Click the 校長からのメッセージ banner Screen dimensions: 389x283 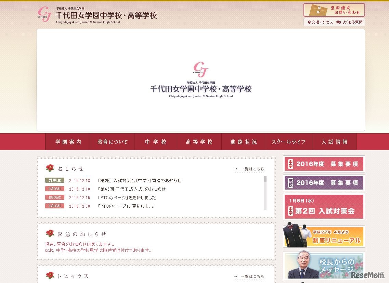click(323, 265)
